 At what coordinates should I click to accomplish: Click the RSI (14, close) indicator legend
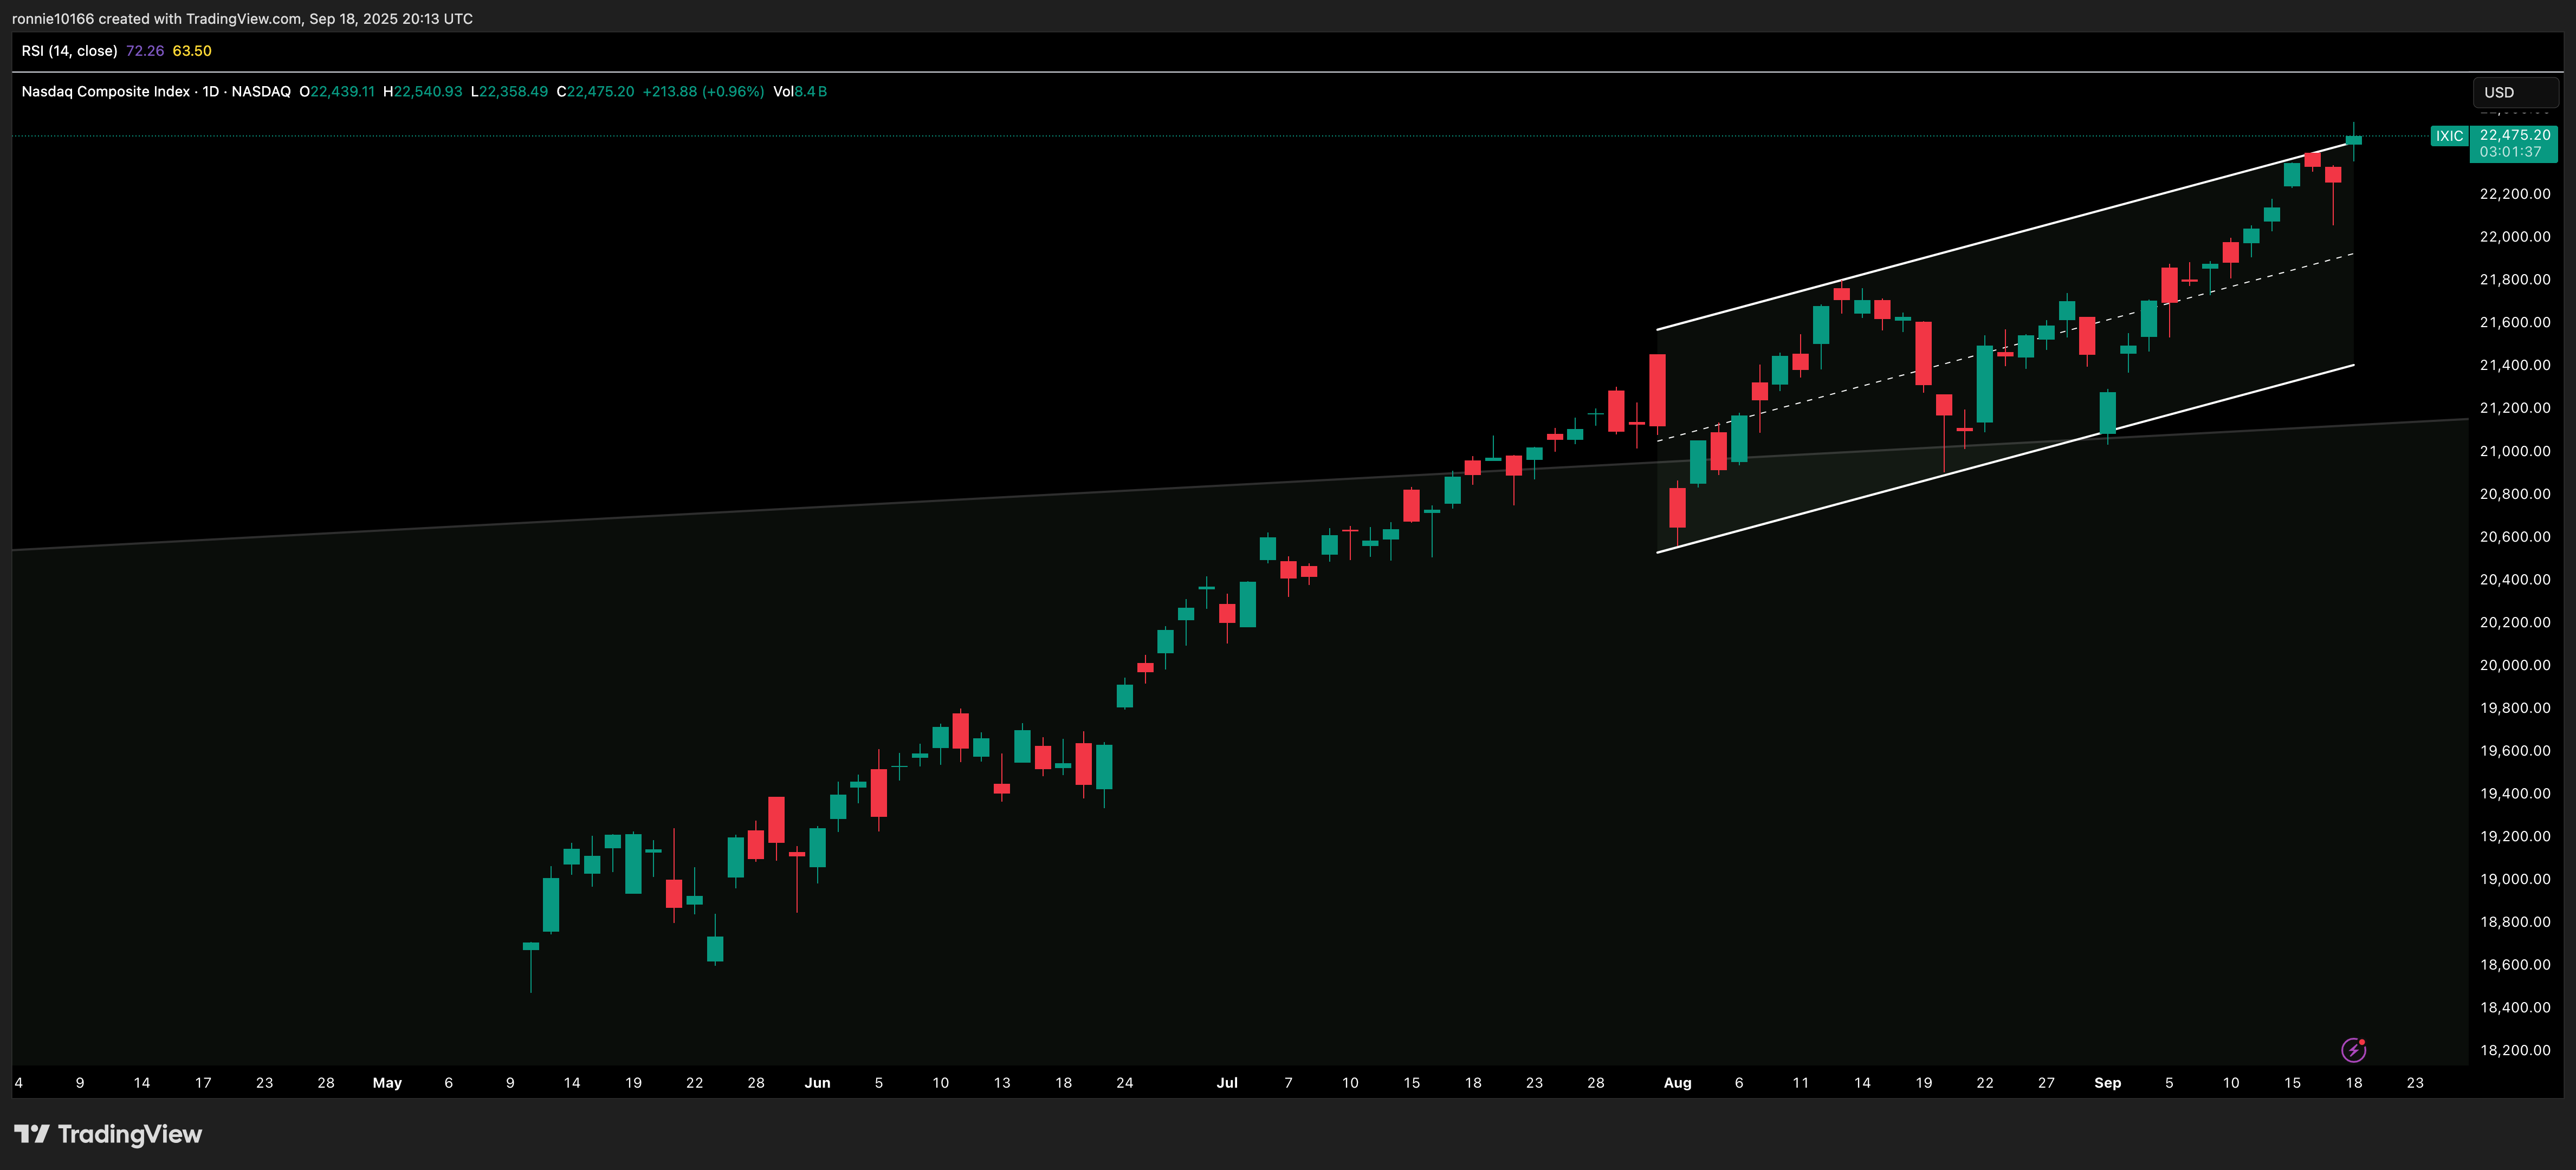point(69,51)
